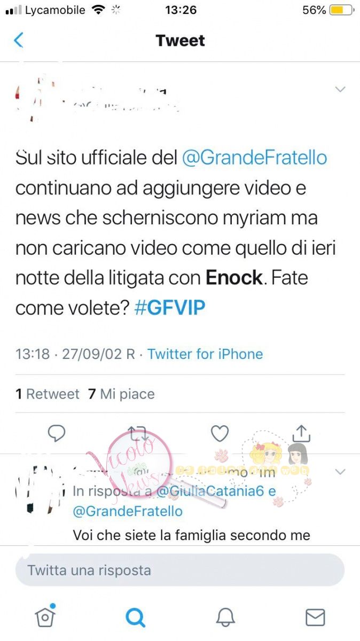The image size is (360, 641).
Task: Open the share tweet icon
Action: coord(301,433)
